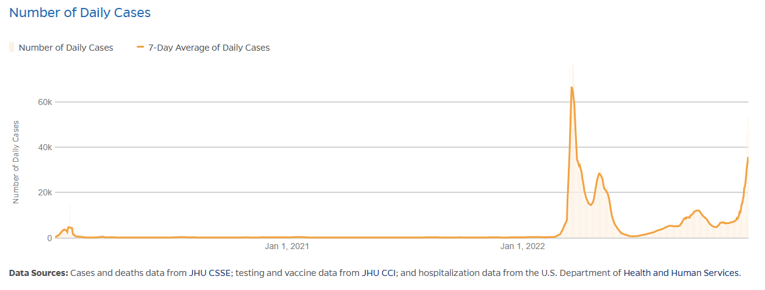The image size is (765, 290).
Task: Click the mid-2022 bump near 12k
Action: tap(697, 211)
